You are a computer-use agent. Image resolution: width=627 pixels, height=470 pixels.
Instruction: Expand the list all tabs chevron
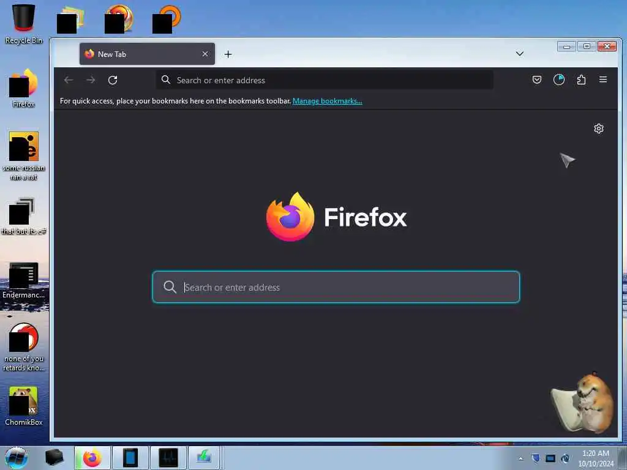pyautogui.click(x=520, y=54)
